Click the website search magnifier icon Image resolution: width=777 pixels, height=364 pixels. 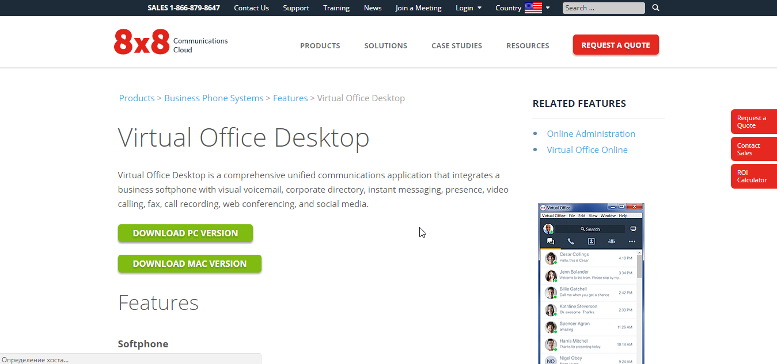click(x=655, y=7)
